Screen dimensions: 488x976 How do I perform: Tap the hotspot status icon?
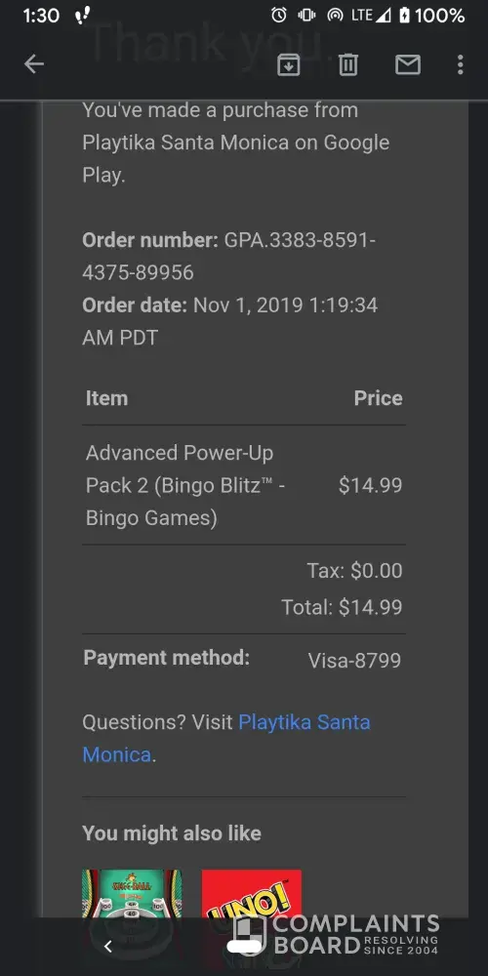click(335, 15)
